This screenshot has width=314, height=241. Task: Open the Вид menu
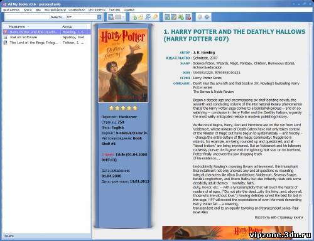(x=38, y=9)
